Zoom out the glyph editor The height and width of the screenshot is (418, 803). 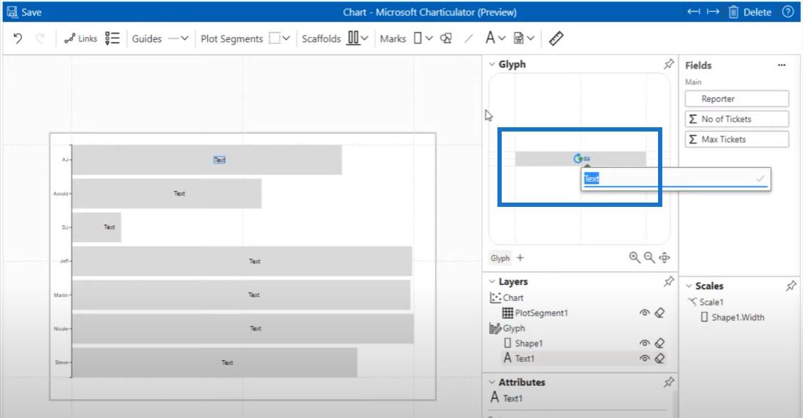coord(649,257)
